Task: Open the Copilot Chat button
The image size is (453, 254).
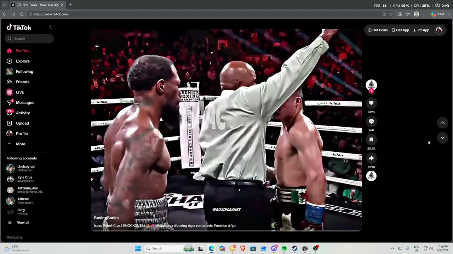Action: click(438, 14)
